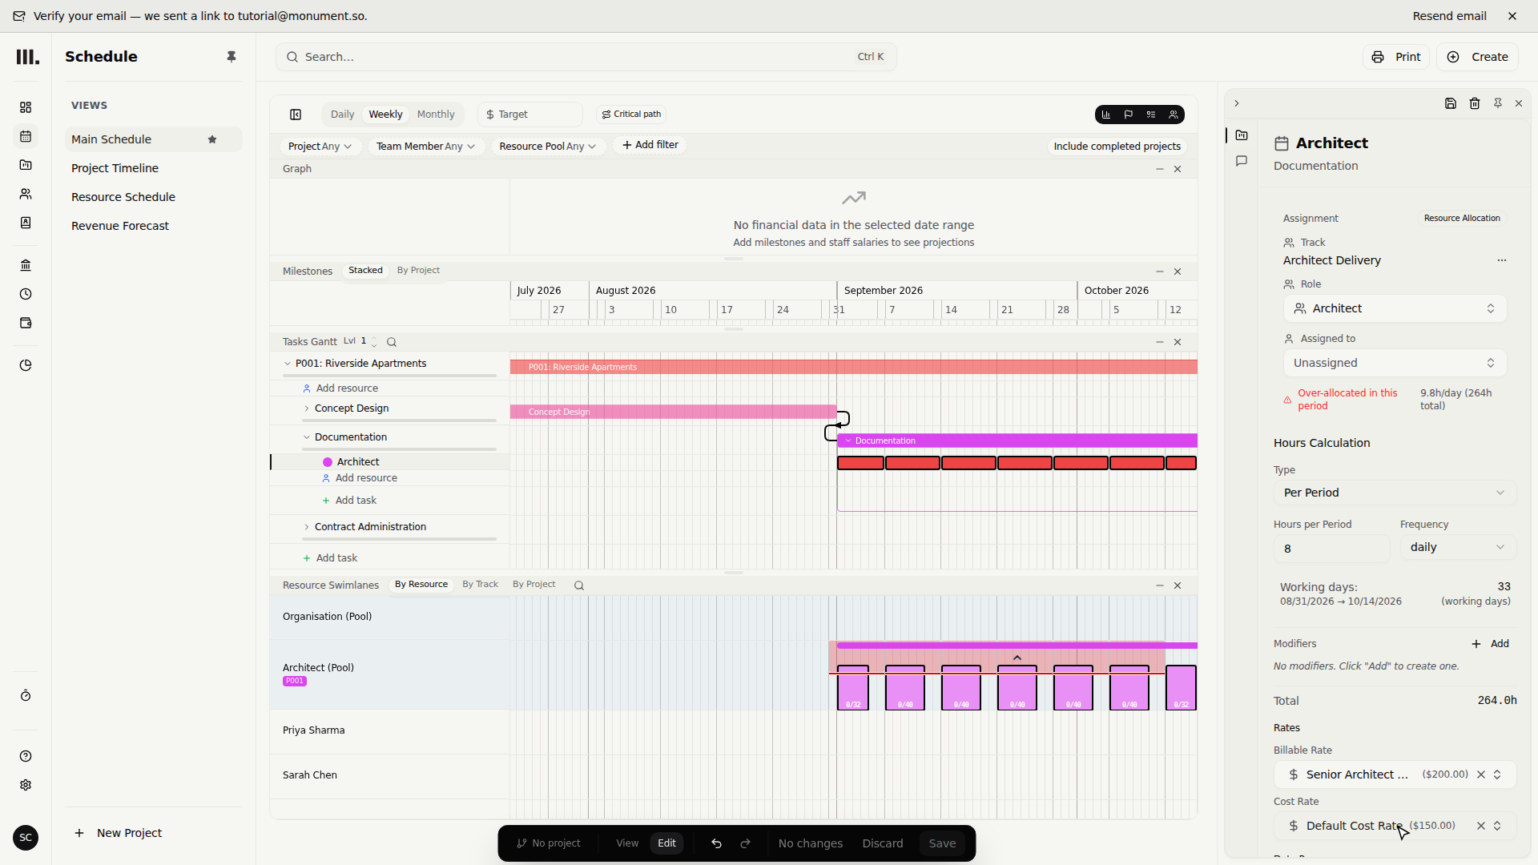Click the save icon in Architect panel header
The image size is (1538, 865).
pyautogui.click(x=1451, y=103)
